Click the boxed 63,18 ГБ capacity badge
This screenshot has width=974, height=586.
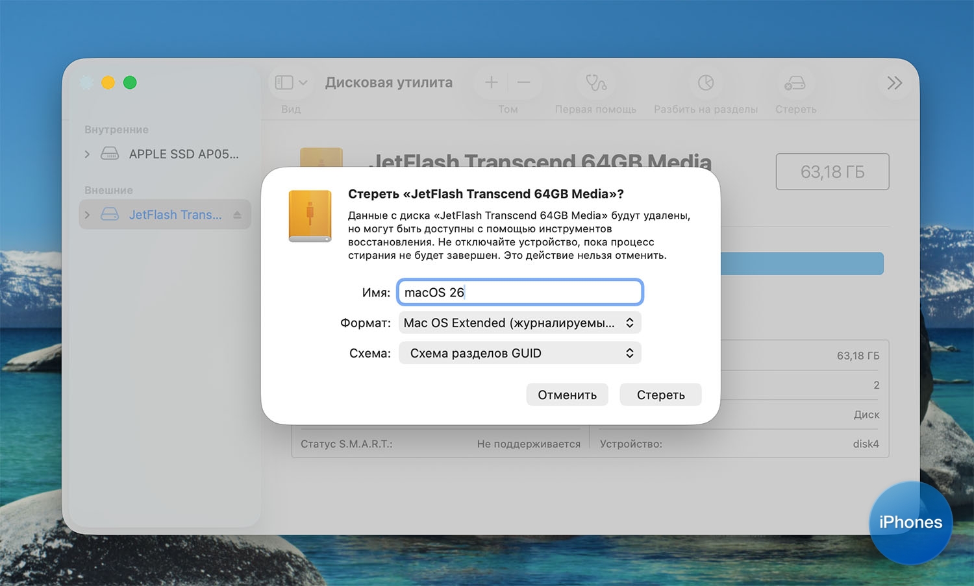[x=832, y=171]
